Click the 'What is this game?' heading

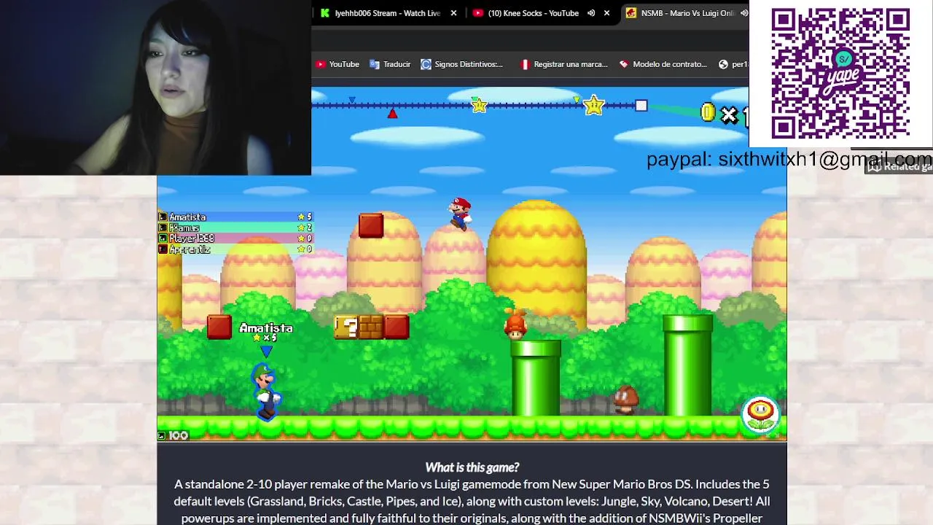coord(472,467)
